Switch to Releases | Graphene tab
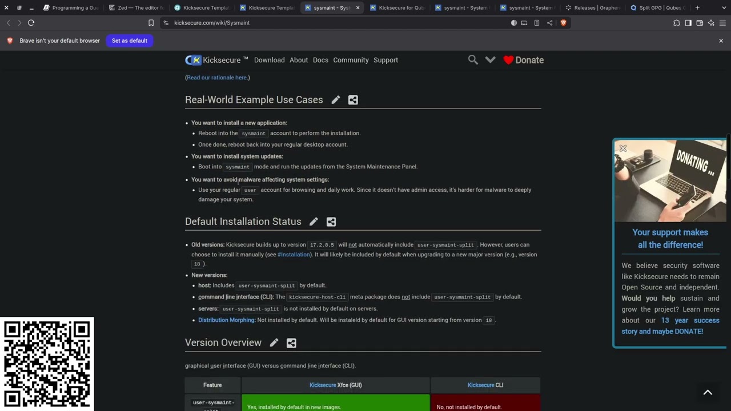Screen dimensions: 731x411 593,8
